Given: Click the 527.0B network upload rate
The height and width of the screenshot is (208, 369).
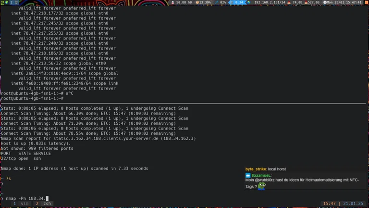Looking at the screenshot, I should tap(313, 2).
